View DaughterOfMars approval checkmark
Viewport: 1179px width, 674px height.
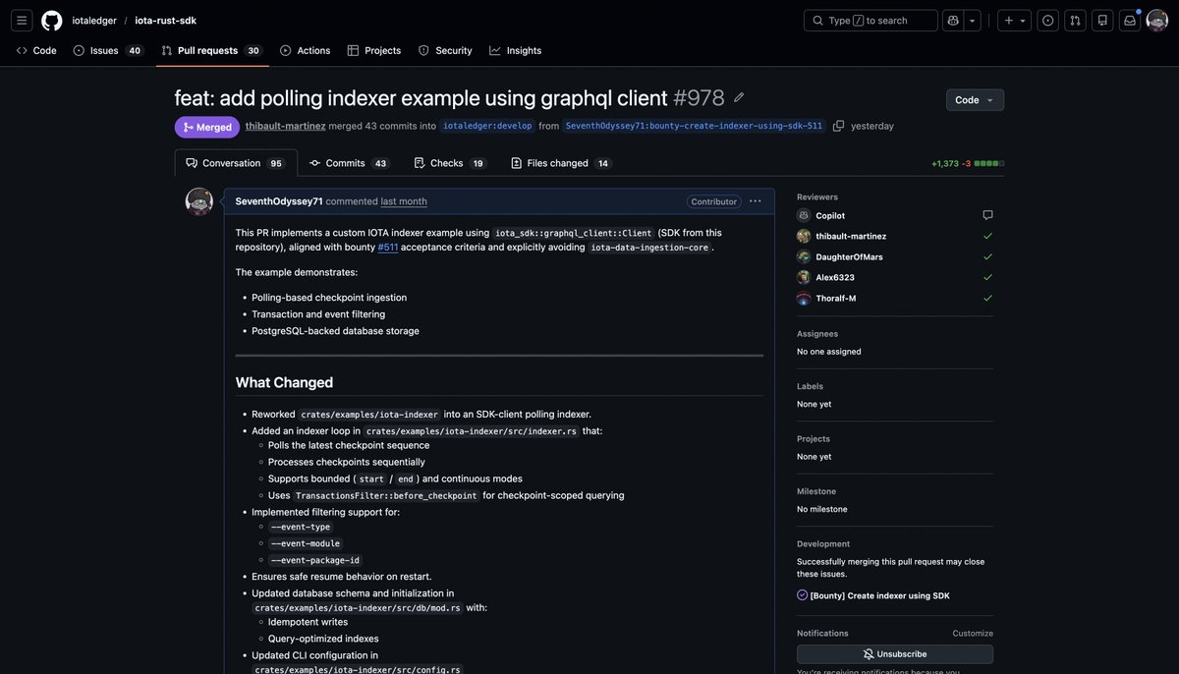[987, 256]
